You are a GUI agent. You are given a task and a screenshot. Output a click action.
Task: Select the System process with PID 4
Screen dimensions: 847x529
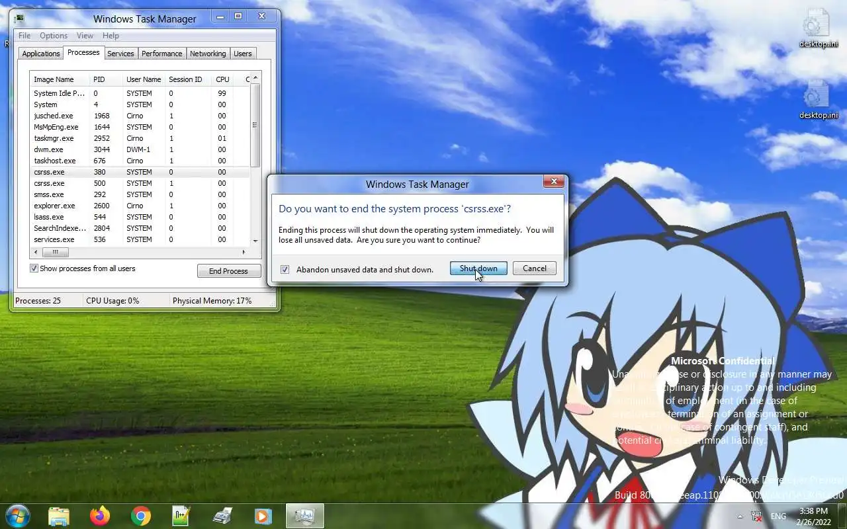pos(140,104)
